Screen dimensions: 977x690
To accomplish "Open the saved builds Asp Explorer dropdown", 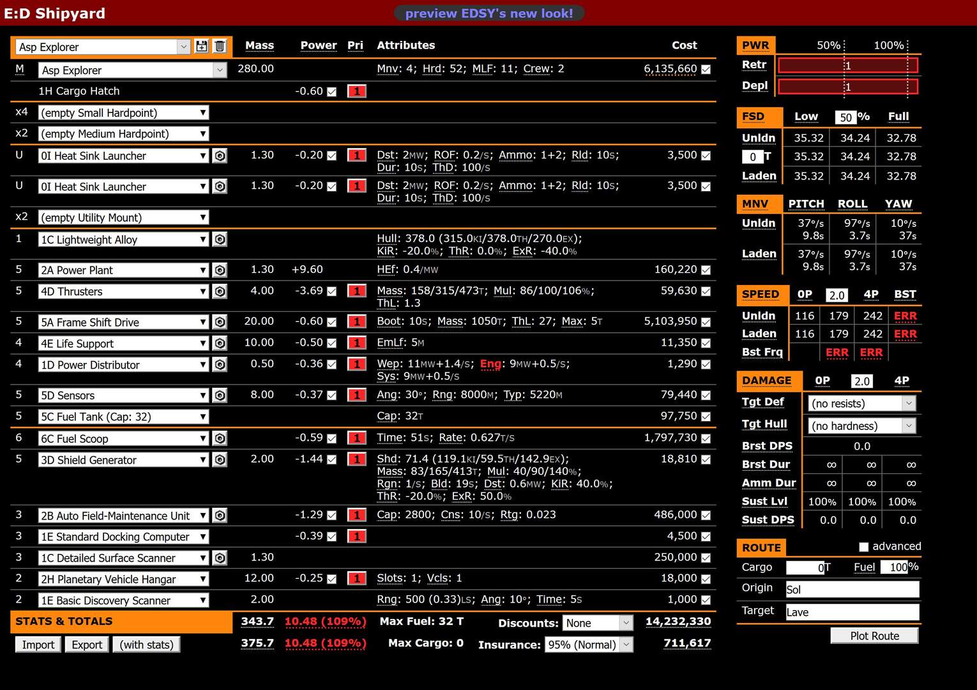I will [x=103, y=47].
